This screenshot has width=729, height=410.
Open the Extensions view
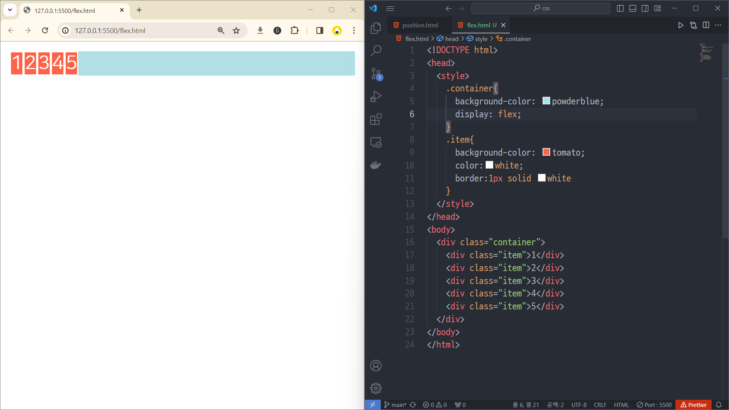click(x=376, y=120)
